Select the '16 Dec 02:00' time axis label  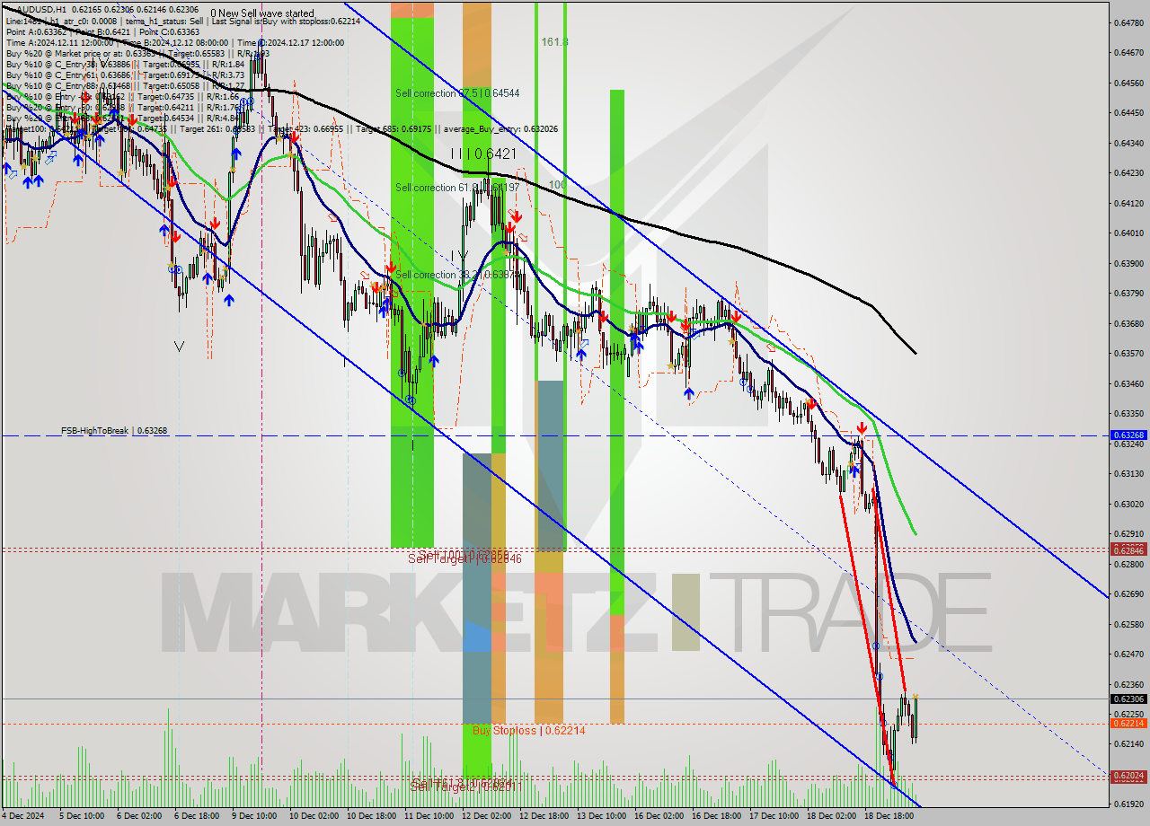659,816
